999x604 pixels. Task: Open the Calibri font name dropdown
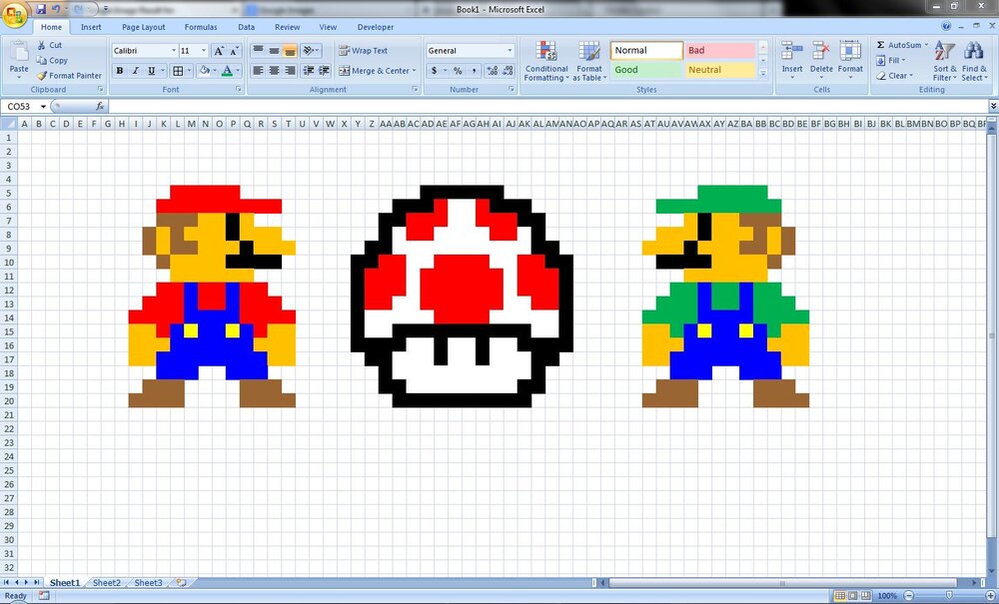point(173,50)
